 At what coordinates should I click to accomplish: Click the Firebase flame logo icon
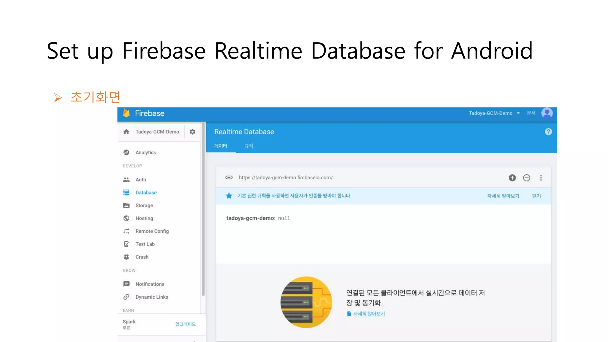click(126, 113)
